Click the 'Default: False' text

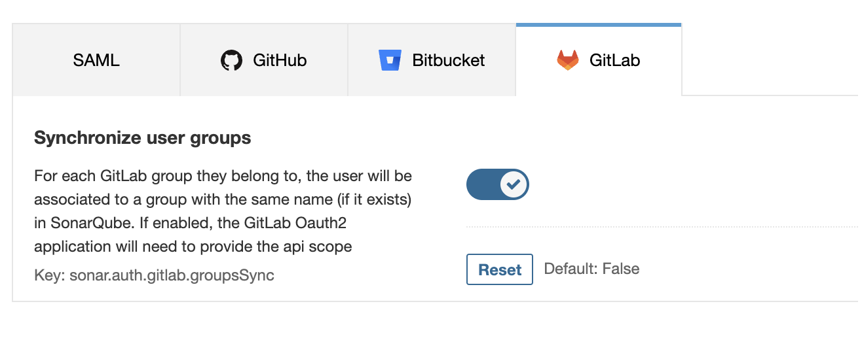pyautogui.click(x=591, y=269)
